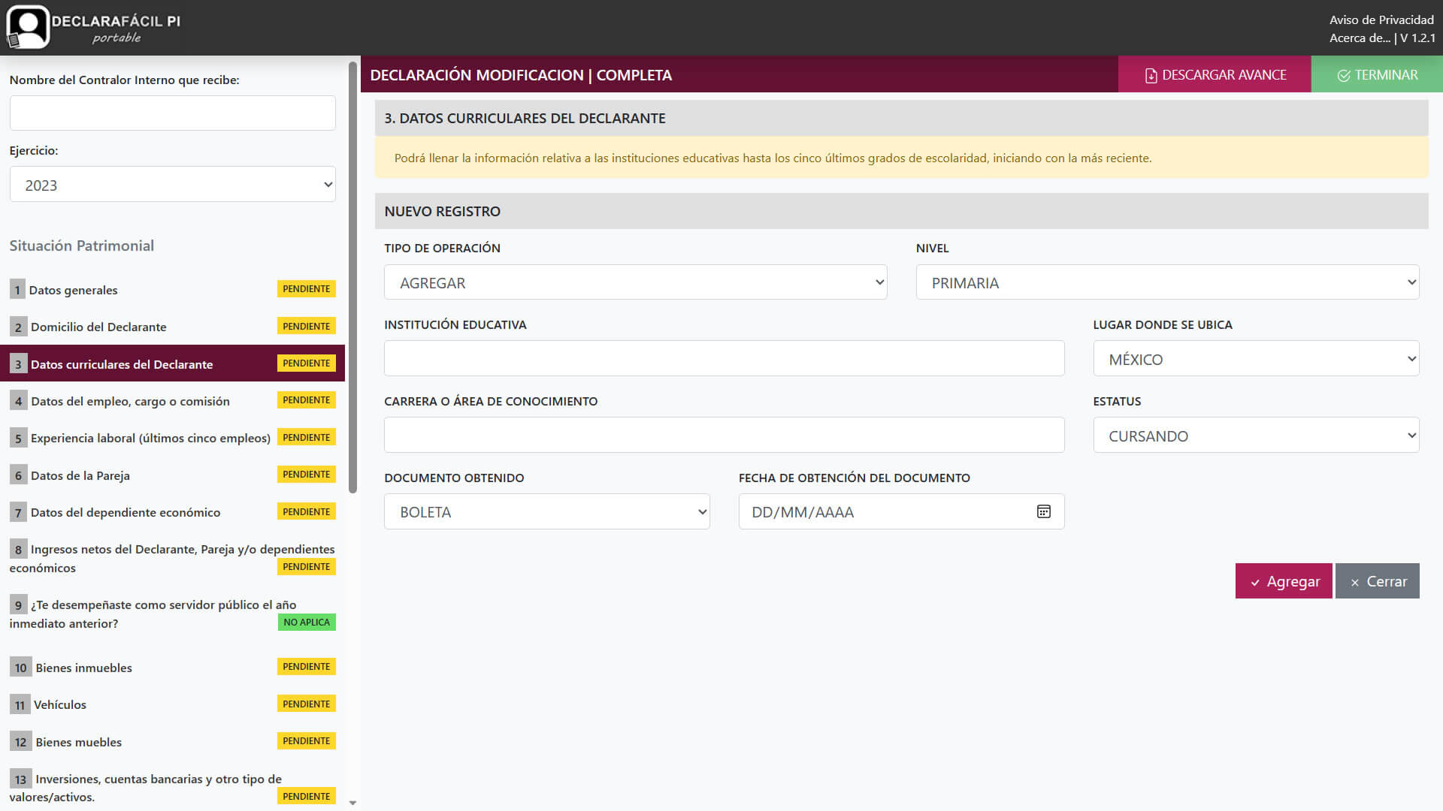Go to Datos generales section
The image size is (1443, 811).
pyautogui.click(x=172, y=290)
